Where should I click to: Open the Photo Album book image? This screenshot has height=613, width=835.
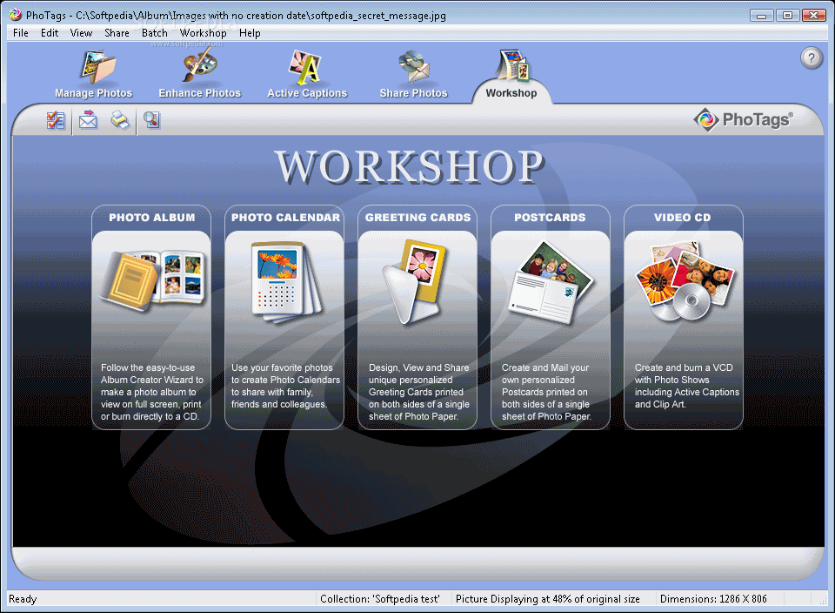coord(151,280)
